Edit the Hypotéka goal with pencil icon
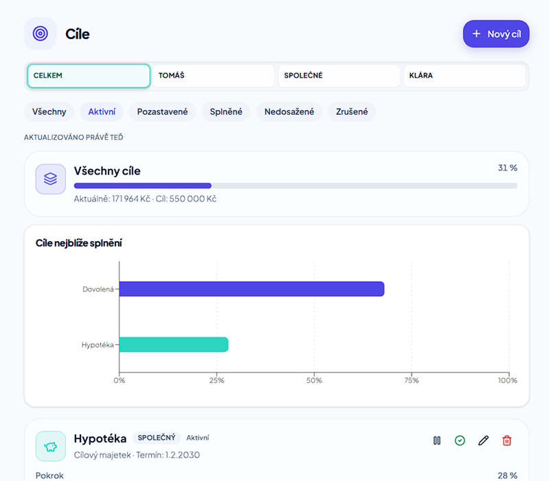549x481 pixels. (x=483, y=440)
